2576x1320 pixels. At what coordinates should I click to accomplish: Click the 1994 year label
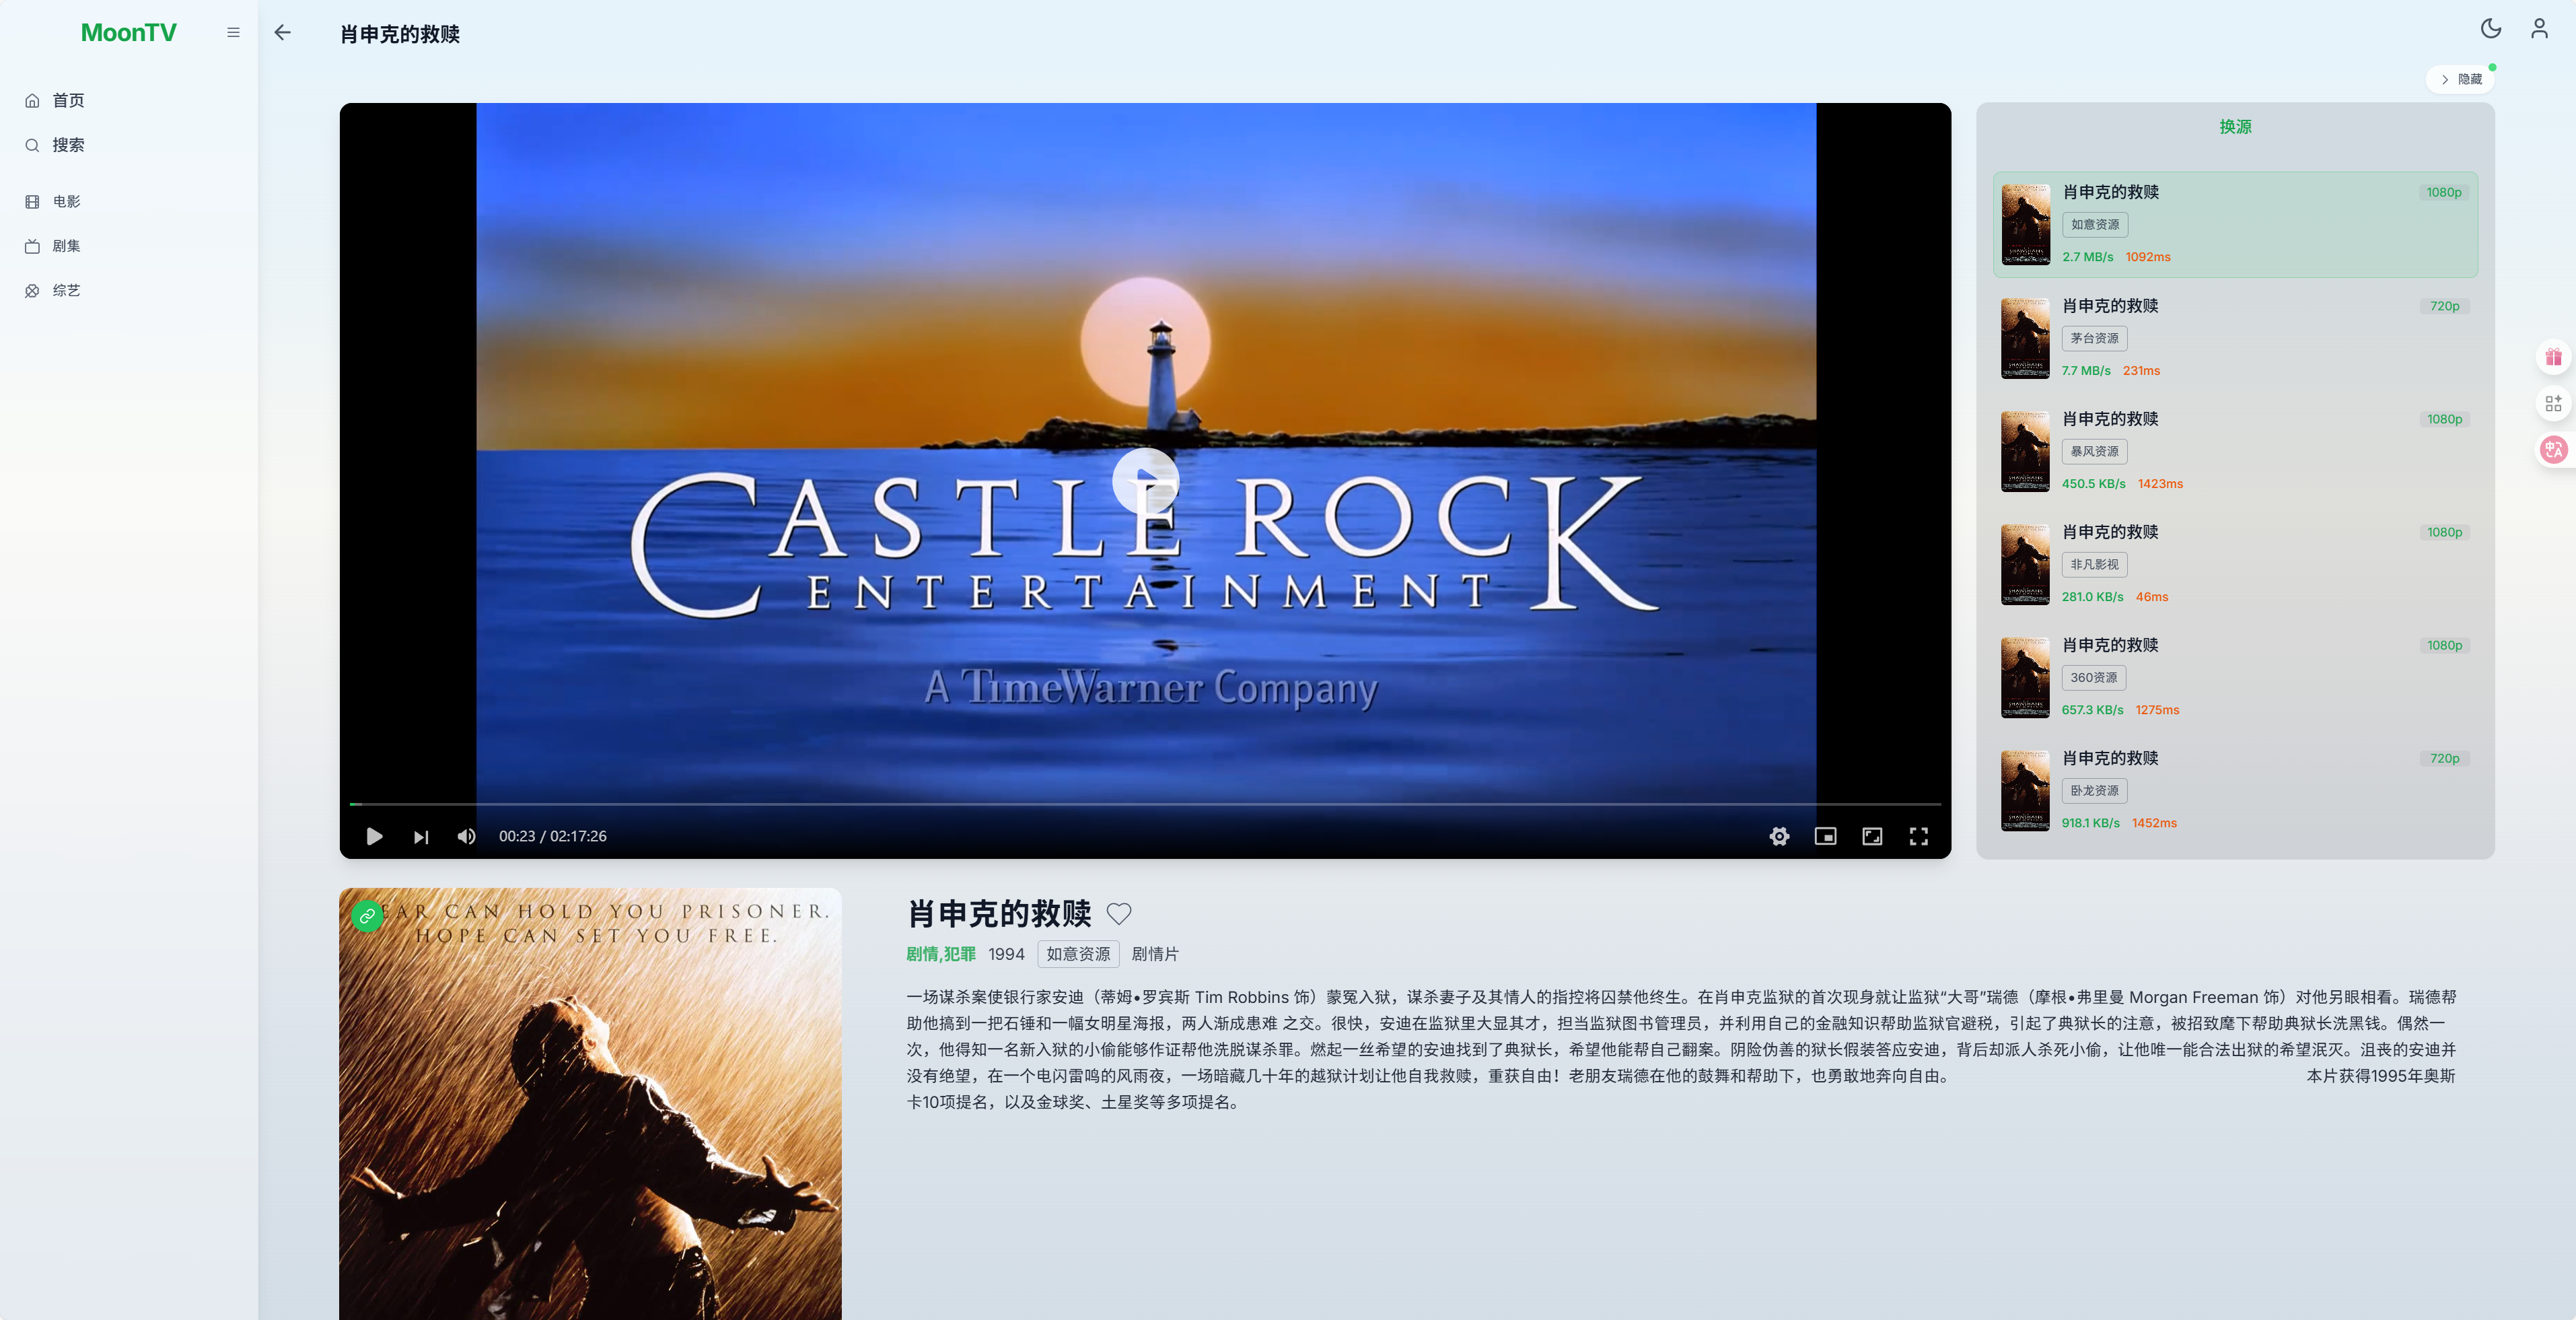pos(1006,954)
